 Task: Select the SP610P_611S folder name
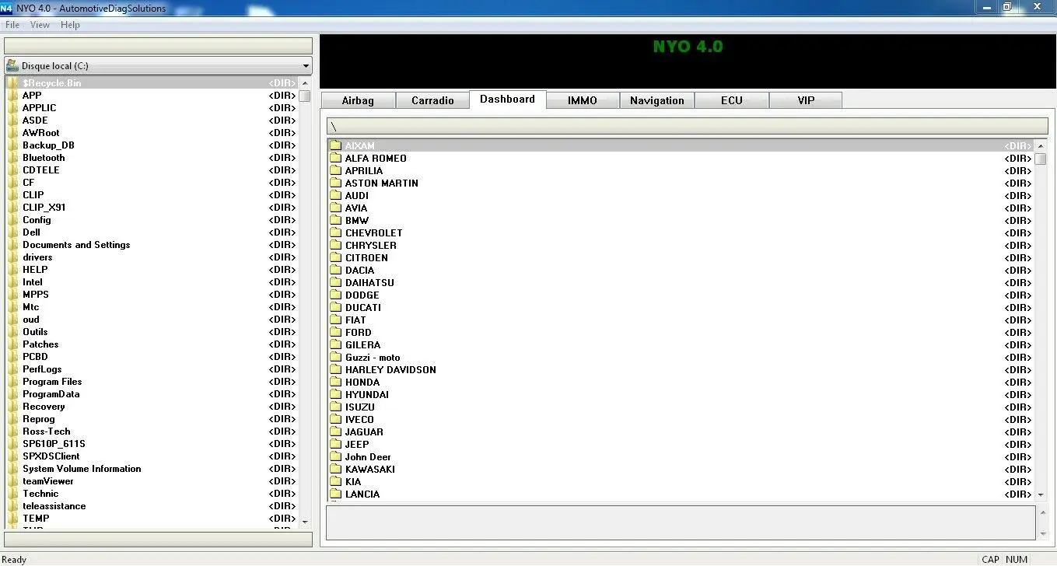pyautogui.click(x=54, y=444)
